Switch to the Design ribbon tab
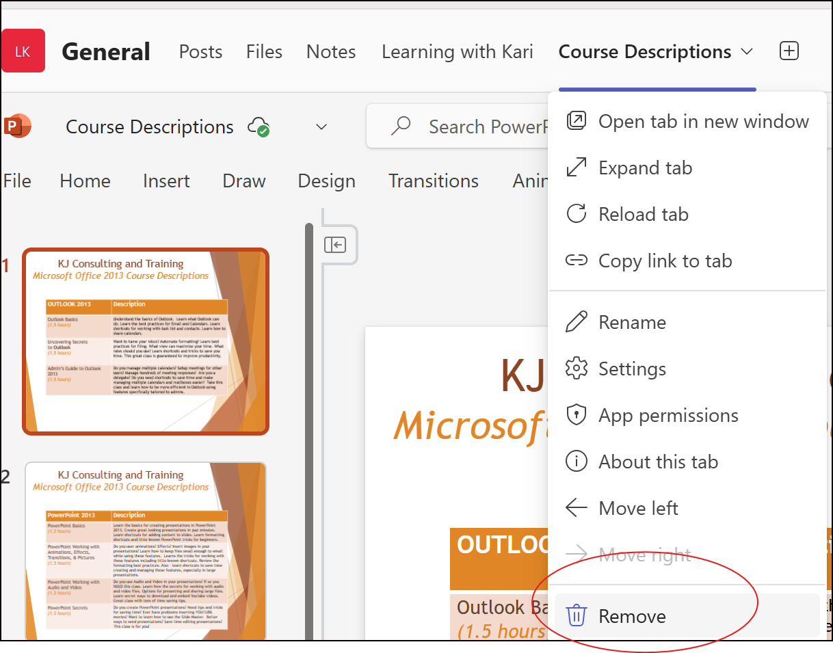The height and width of the screenshot is (653, 833). point(326,181)
